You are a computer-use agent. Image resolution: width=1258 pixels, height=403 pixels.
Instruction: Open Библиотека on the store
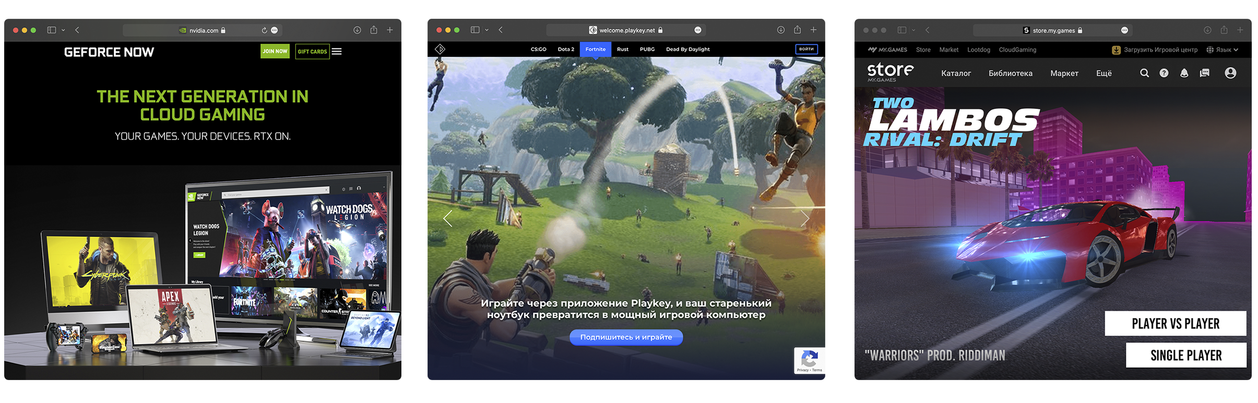pyautogui.click(x=1010, y=74)
